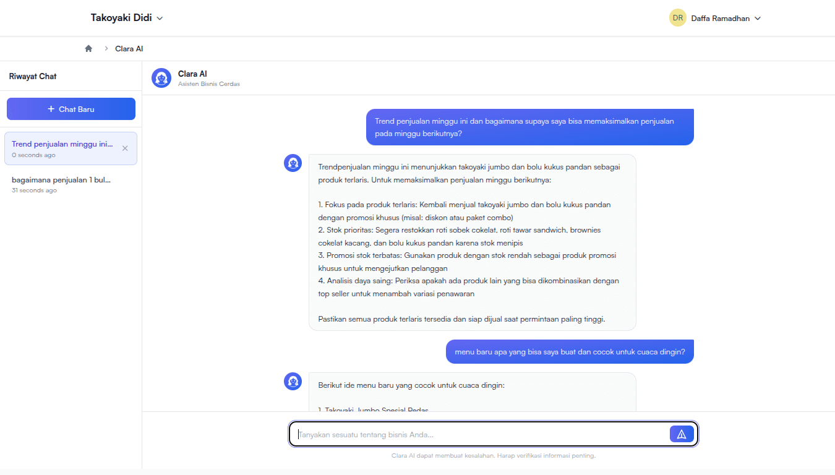Viewport: 835px width, 475px height.
Task: Click Clara avatar beside 'Trendpenjualan minggu ini' reply
Action: pos(293,163)
